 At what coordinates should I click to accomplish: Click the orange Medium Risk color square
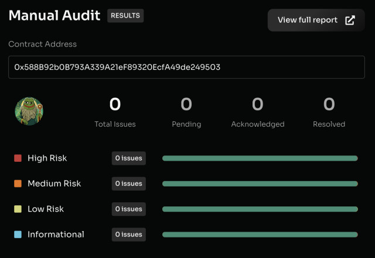coord(18,184)
